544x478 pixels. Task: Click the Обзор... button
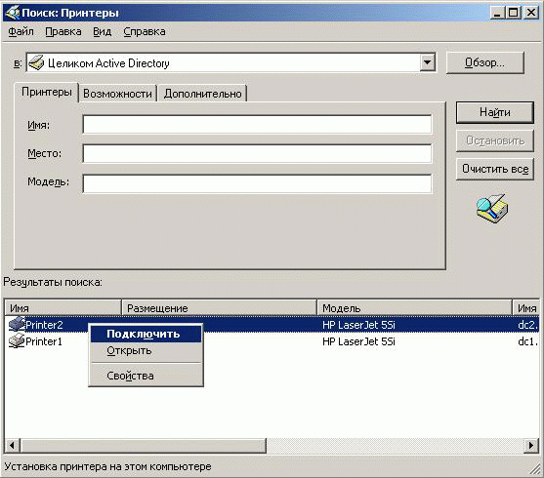point(484,62)
